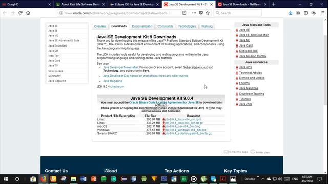Screen dimensions: 328x184
Task: Open Demos and Videos resource link
Action: click(252, 78)
